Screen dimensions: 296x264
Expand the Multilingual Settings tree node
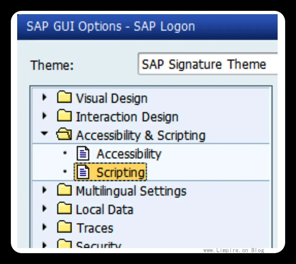45,190
